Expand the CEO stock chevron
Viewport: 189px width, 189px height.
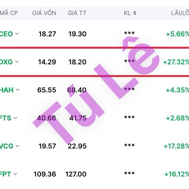[17, 34]
